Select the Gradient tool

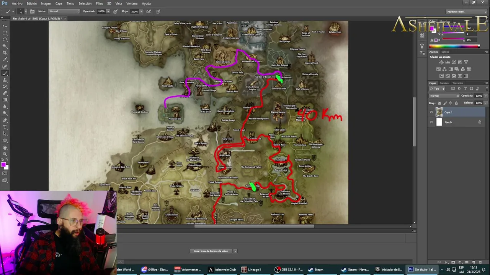point(5,100)
